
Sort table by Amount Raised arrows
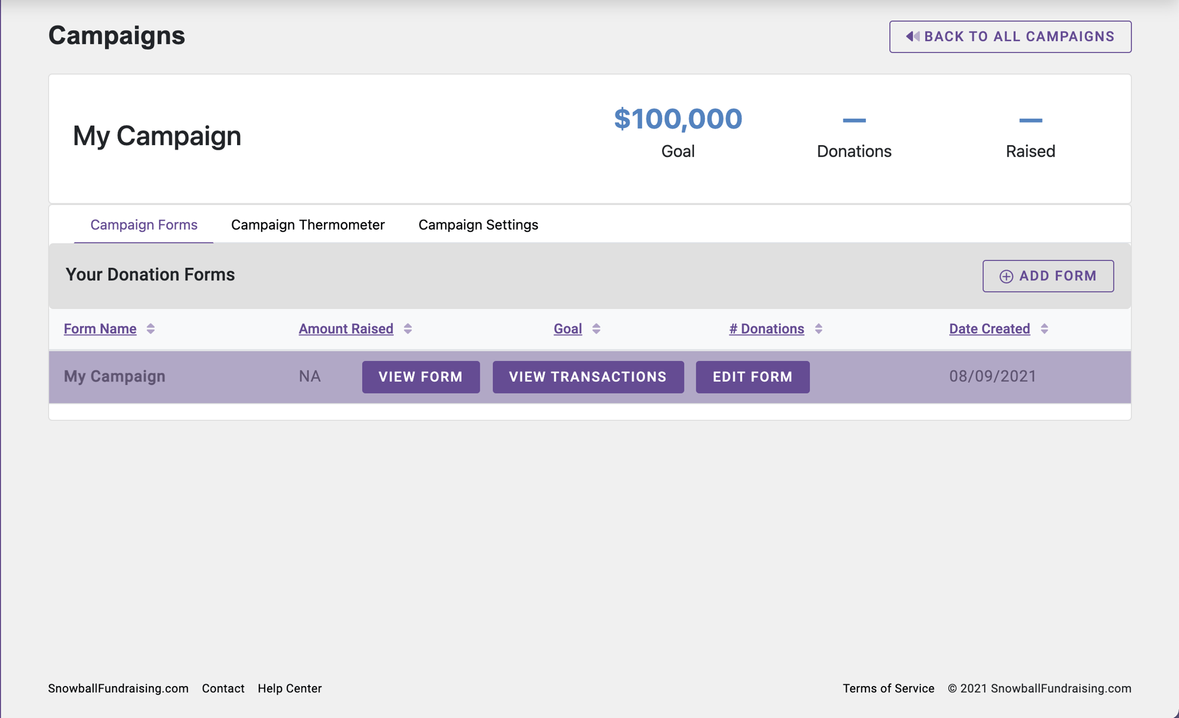coord(407,328)
